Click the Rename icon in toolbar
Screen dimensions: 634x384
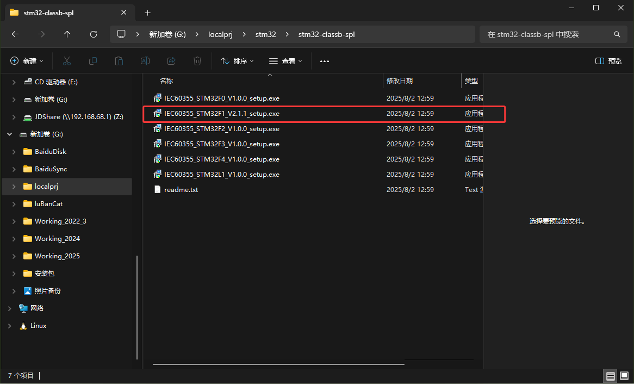pyautogui.click(x=145, y=61)
